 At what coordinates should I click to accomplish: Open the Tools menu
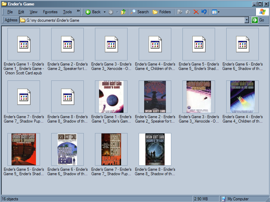click(x=67, y=12)
